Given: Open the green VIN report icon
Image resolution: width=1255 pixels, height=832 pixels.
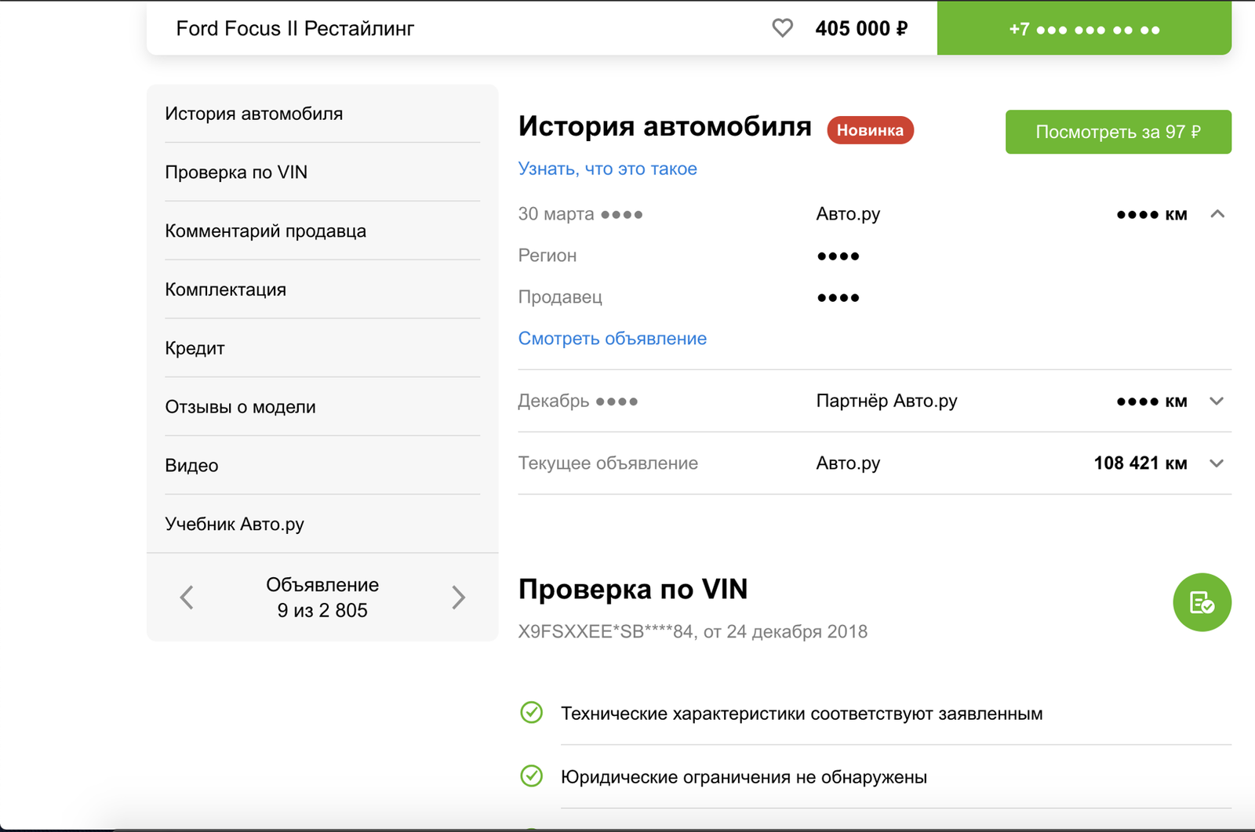Looking at the screenshot, I should click(x=1202, y=602).
